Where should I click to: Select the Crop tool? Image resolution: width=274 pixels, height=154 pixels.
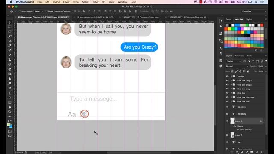click(10, 41)
